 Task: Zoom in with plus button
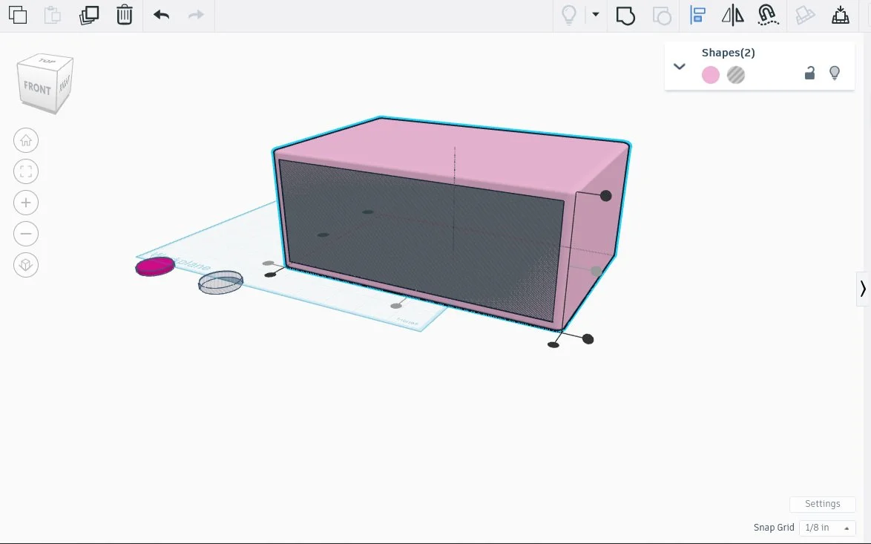click(x=26, y=203)
